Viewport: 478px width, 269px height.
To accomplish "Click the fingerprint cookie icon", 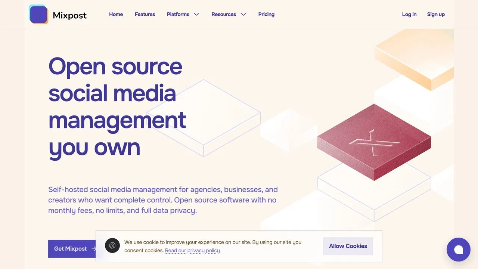I will tap(112, 245).
